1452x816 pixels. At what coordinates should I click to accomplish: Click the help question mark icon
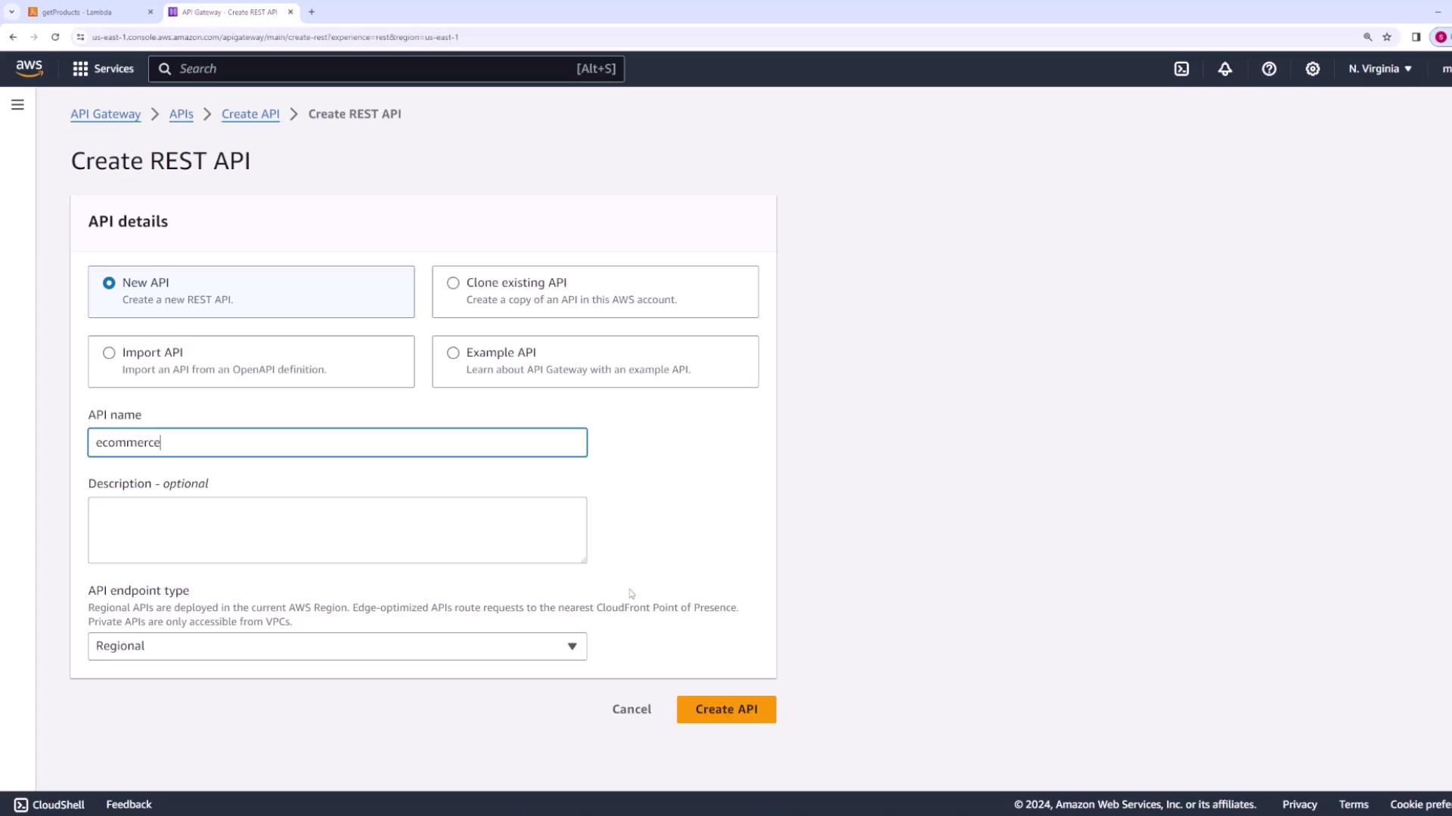[x=1269, y=69]
